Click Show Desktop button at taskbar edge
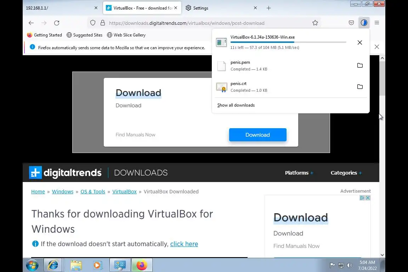408x272 pixels. click(x=383, y=265)
